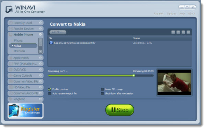Open the Options menu
The height and width of the screenshot is (130, 206).
pyautogui.click(x=171, y=13)
